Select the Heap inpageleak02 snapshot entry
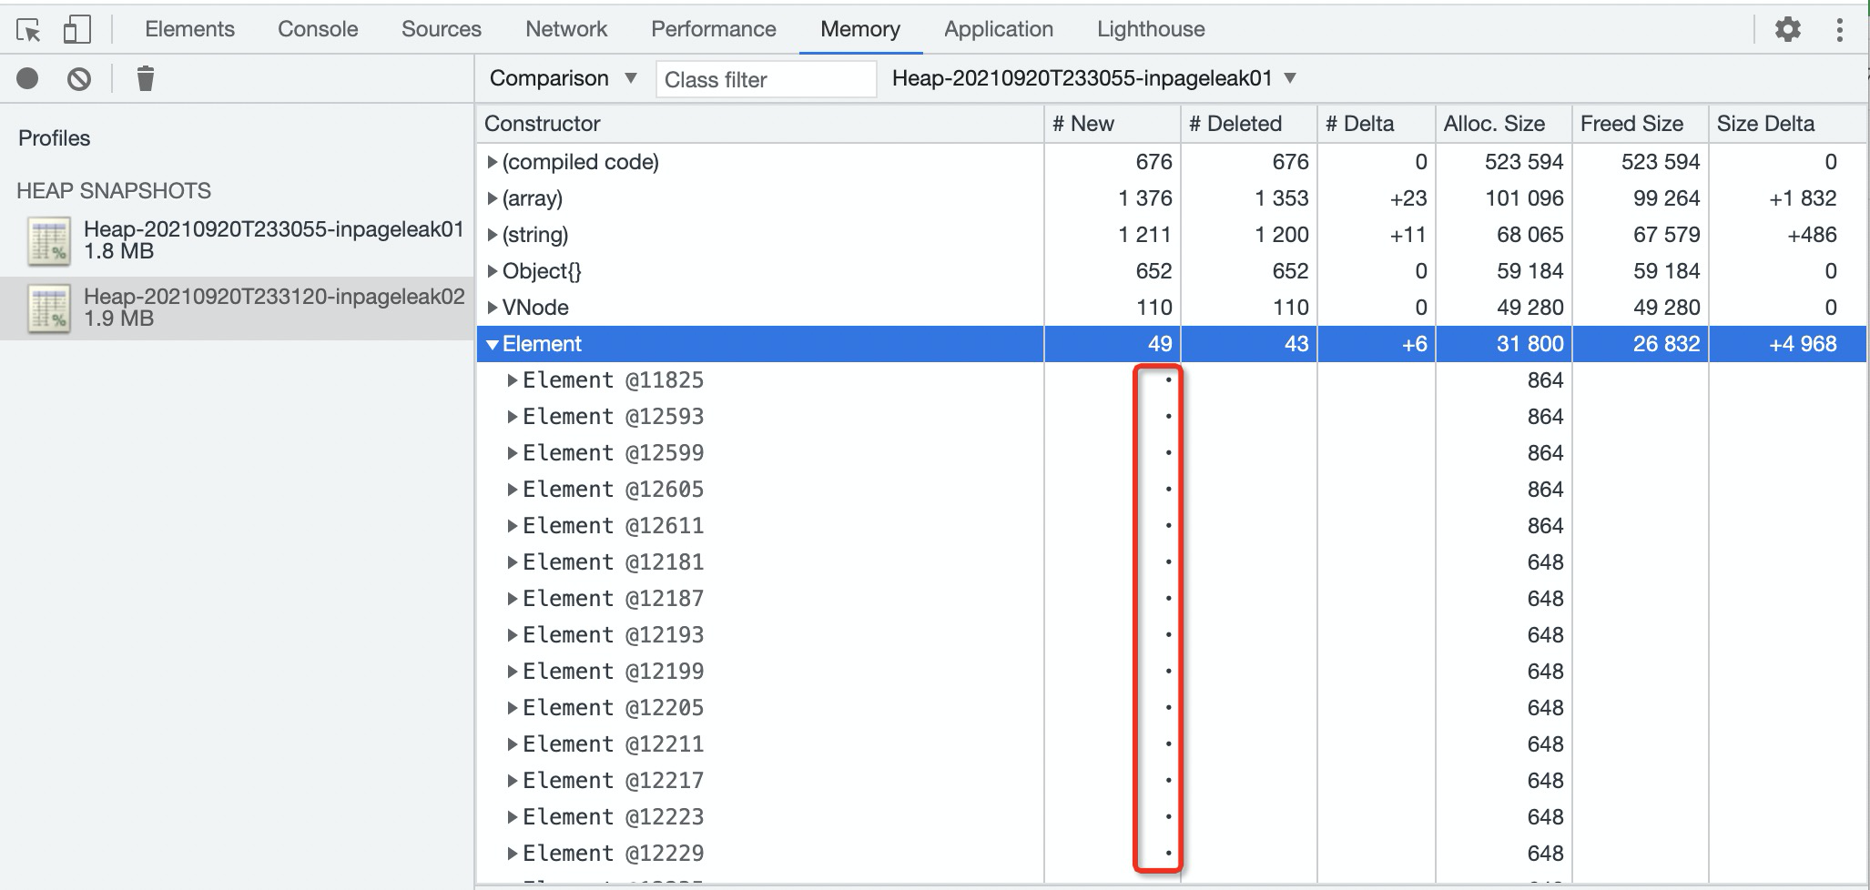The image size is (1870, 890). [x=273, y=308]
